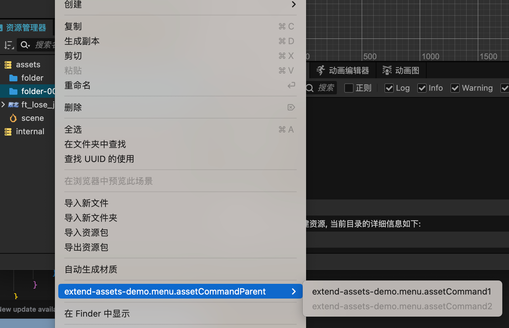Click the assets database icon
The width and height of the screenshot is (509, 328).
coord(8,65)
